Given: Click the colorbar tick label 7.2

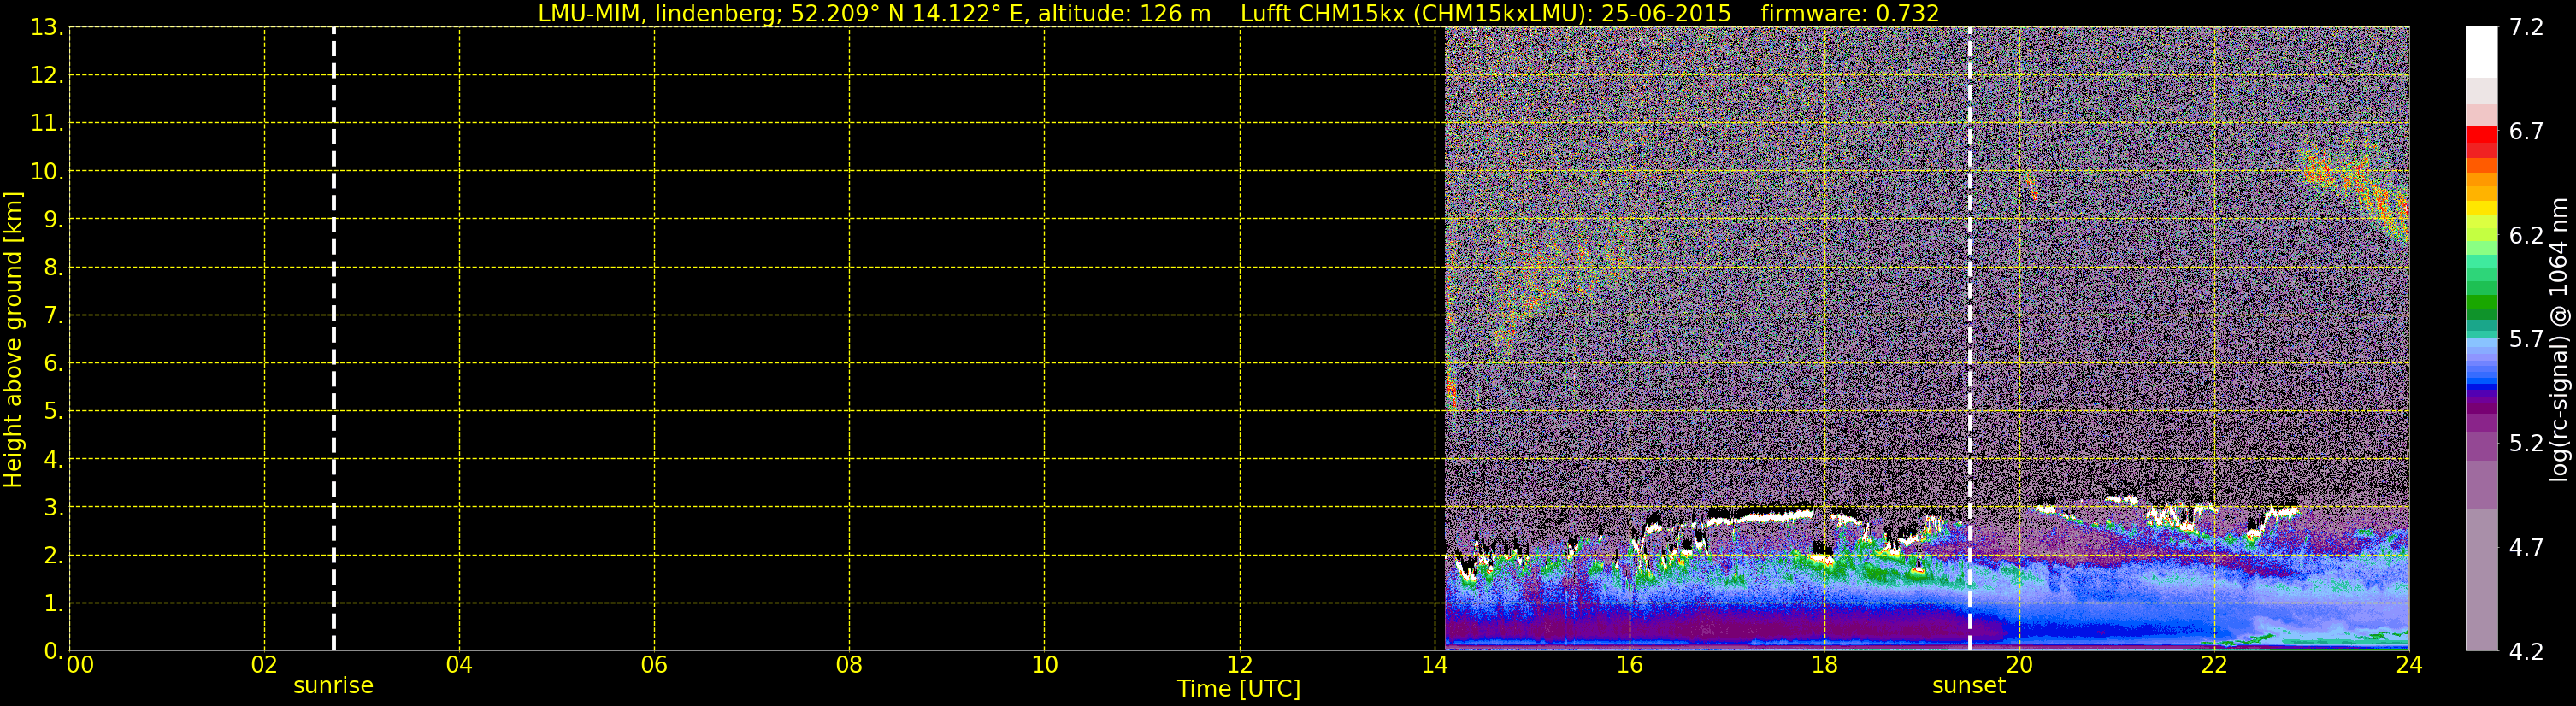Looking at the screenshot, I should tap(2526, 27).
